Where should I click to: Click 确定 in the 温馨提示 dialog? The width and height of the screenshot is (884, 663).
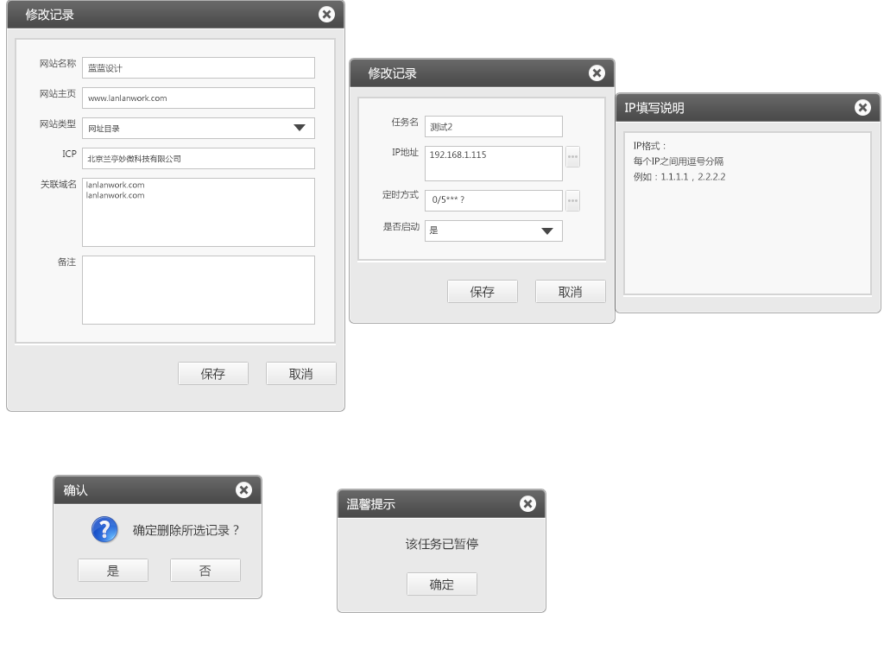[441, 584]
